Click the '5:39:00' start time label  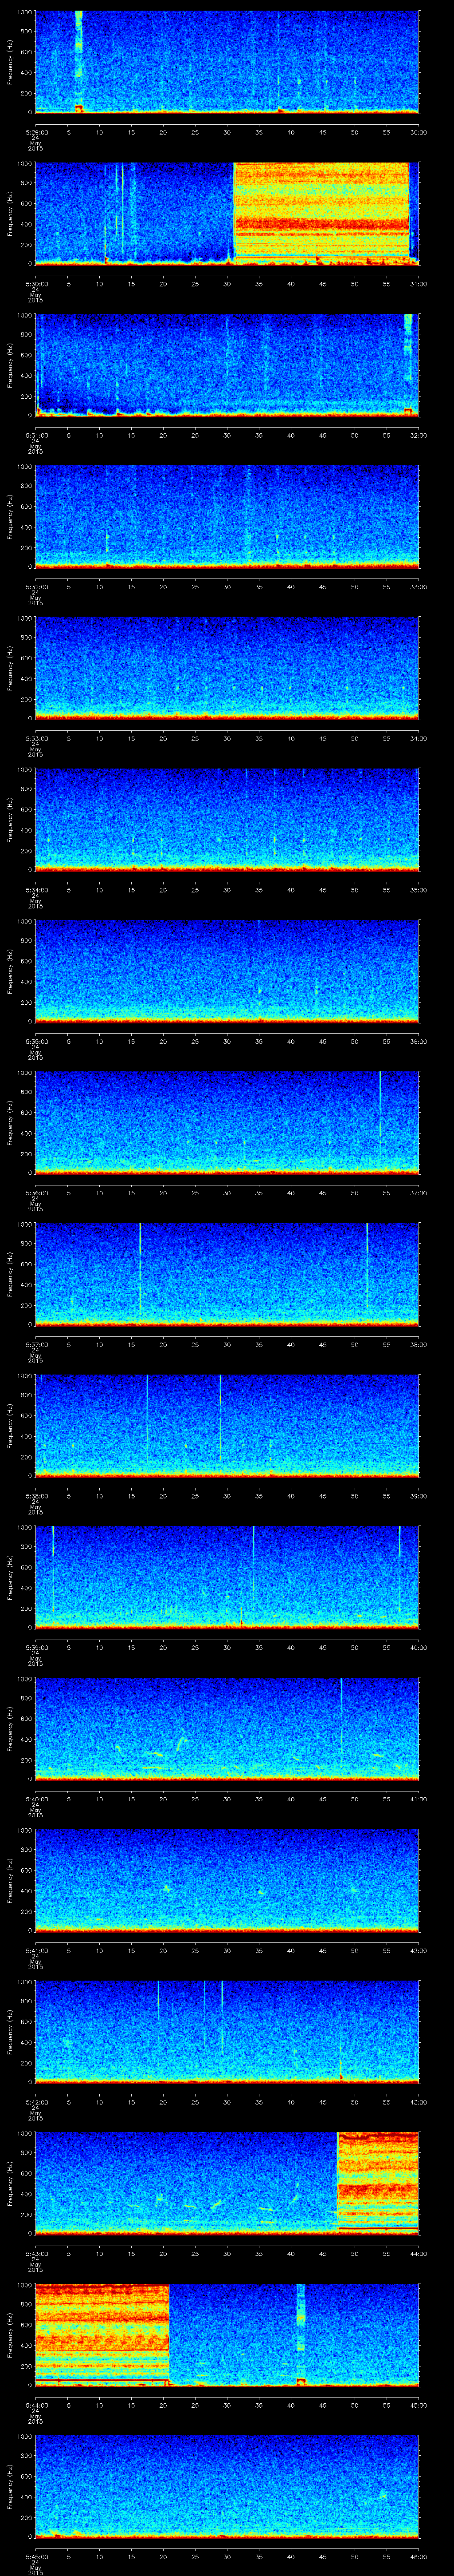tap(36, 1647)
